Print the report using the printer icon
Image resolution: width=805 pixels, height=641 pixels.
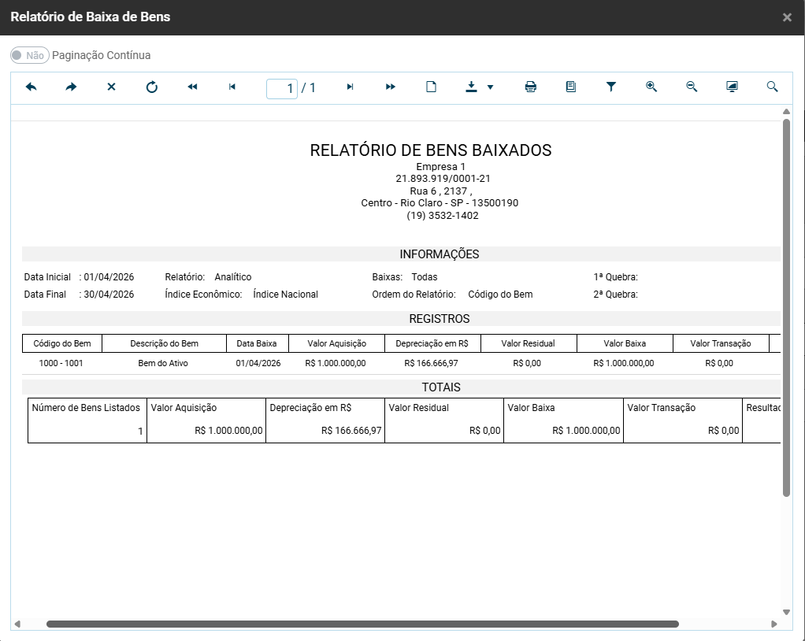click(531, 87)
